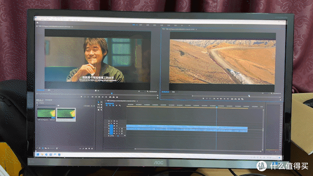Screen dimensions: 313x176
Task: Open Source monitor playback resolution dropdown
Action: click(x=142, y=91)
